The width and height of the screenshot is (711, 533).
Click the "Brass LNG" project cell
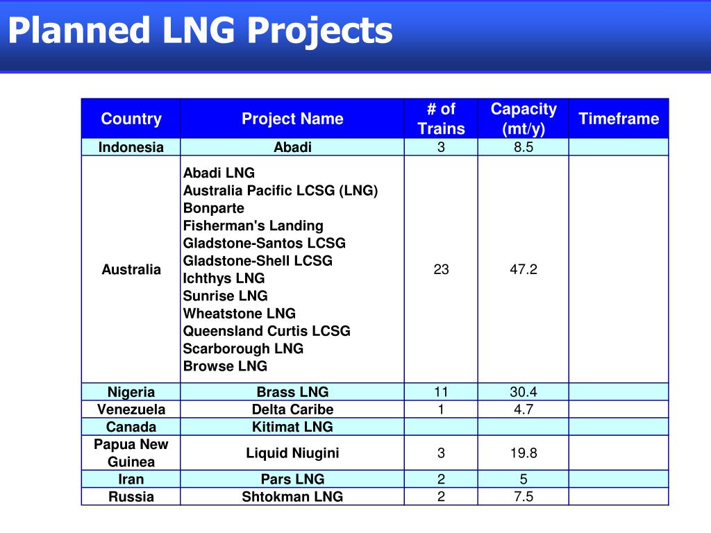pyautogui.click(x=292, y=392)
